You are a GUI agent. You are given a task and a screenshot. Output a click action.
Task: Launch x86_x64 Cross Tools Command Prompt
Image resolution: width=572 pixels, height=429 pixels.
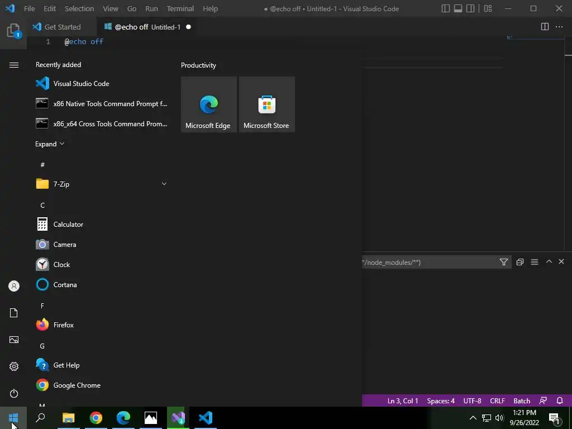[x=102, y=123]
